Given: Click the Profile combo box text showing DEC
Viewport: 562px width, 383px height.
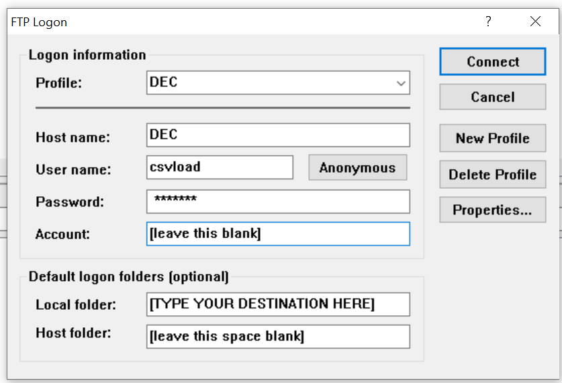Looking at the screenshot, I should point(269,83).
